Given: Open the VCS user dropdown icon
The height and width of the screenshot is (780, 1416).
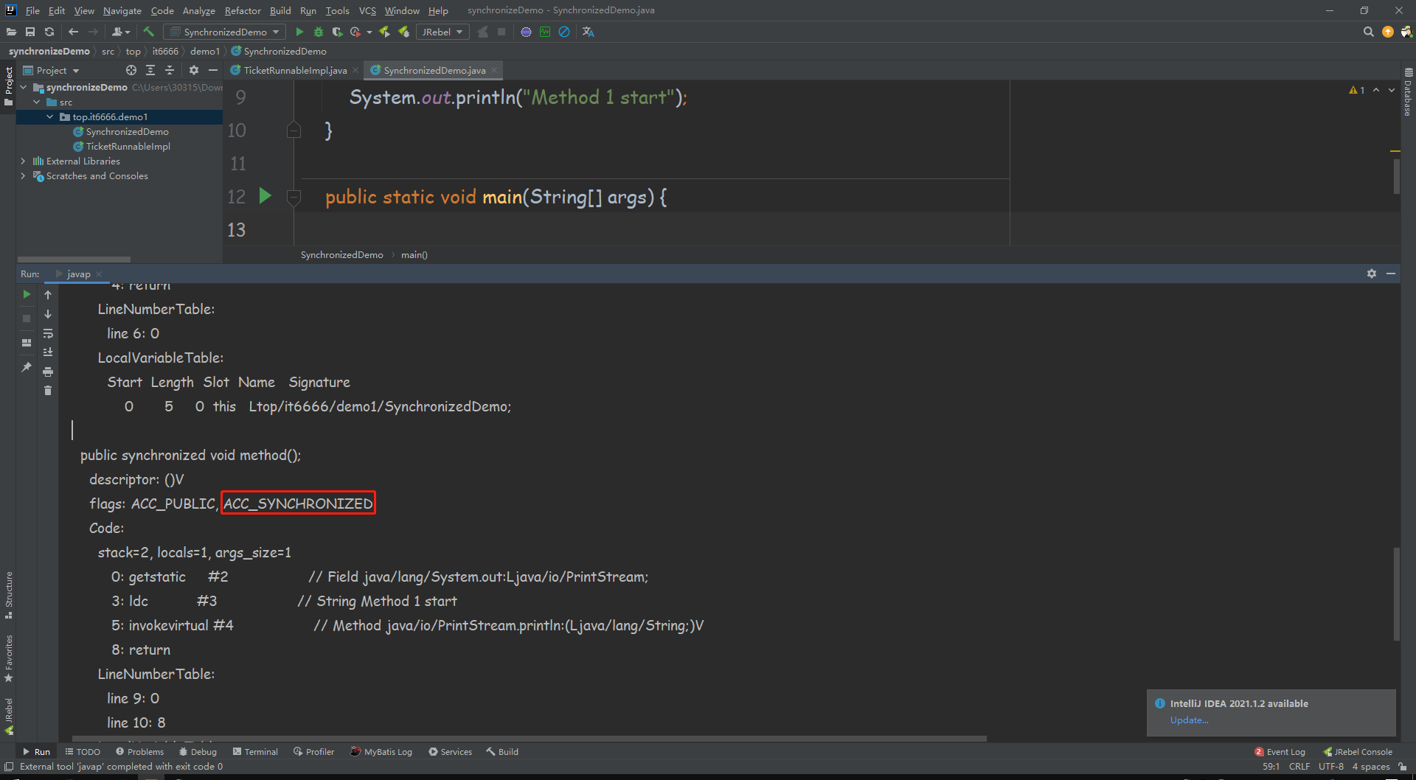Looking at the screenshot, I should click(x=121, y=32).
